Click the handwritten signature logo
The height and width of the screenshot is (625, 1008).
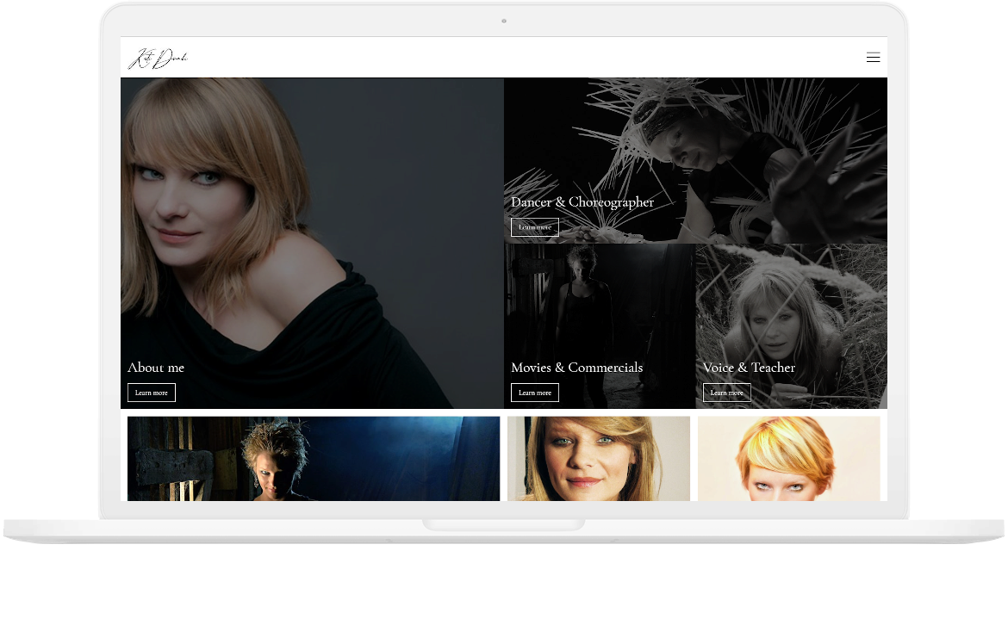tap(159, 57)
